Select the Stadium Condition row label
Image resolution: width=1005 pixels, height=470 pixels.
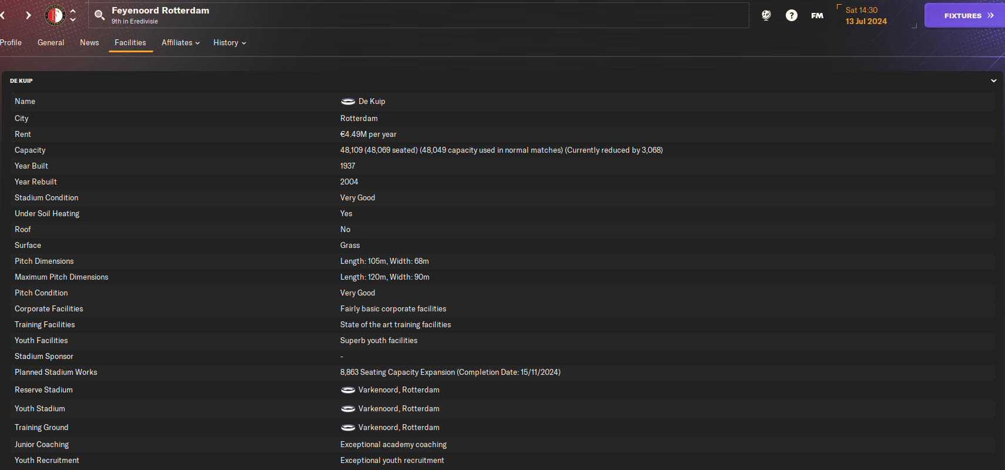(x=46, y=198)
